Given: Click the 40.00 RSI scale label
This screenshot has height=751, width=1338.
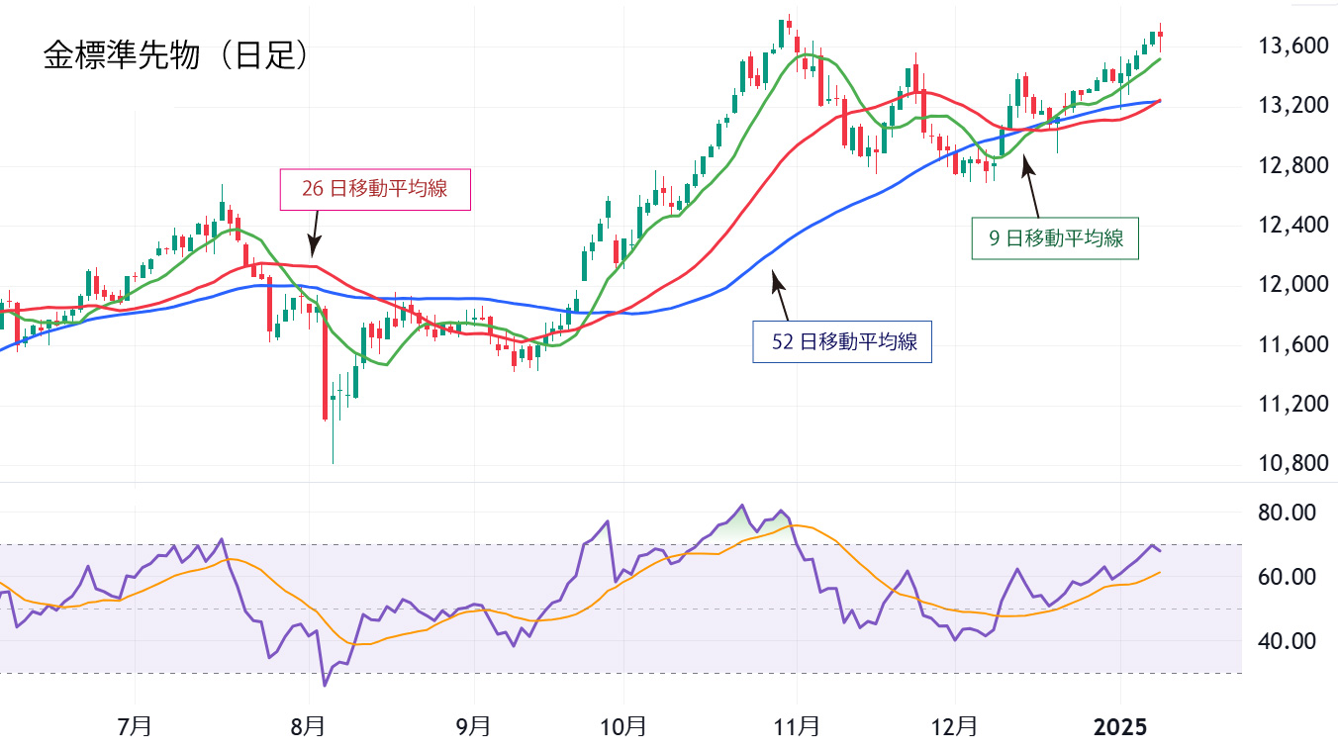Looking at the screenshot, I should [x=1287, y=641].
